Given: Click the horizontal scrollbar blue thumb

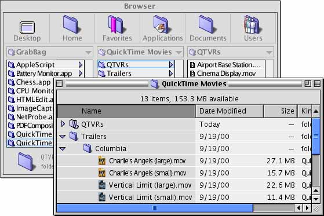Looking at the screenshot, I should tap(155, 208).
